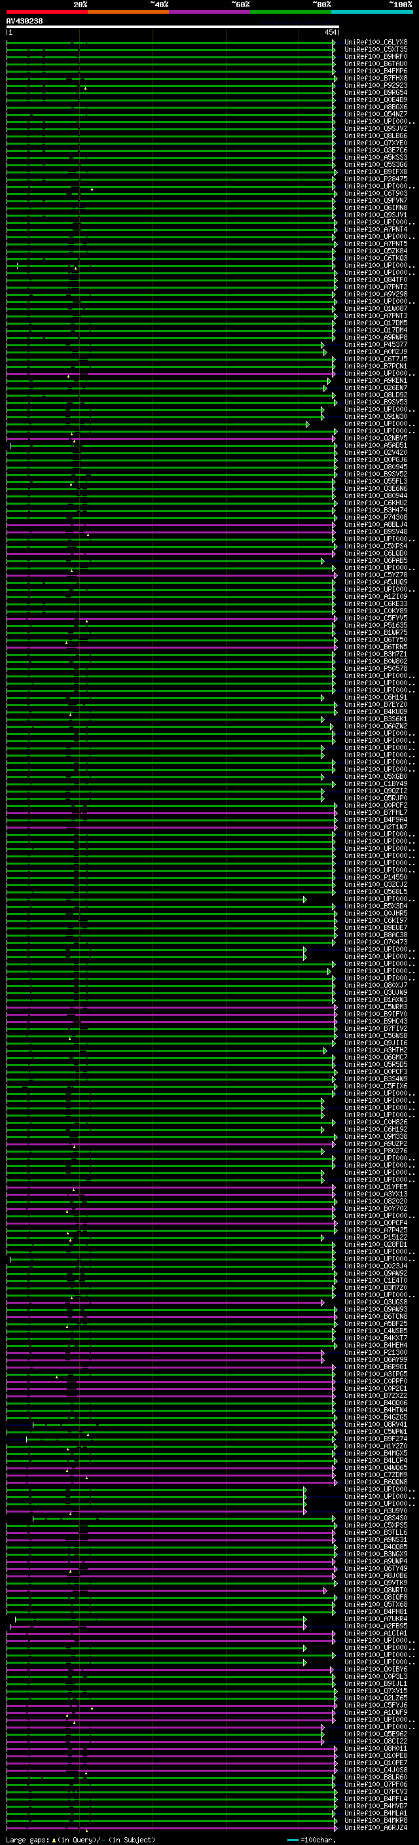Select the UniRef100_Q17DM5 hit label
The image size is (419, 1845).
point(375,323)
